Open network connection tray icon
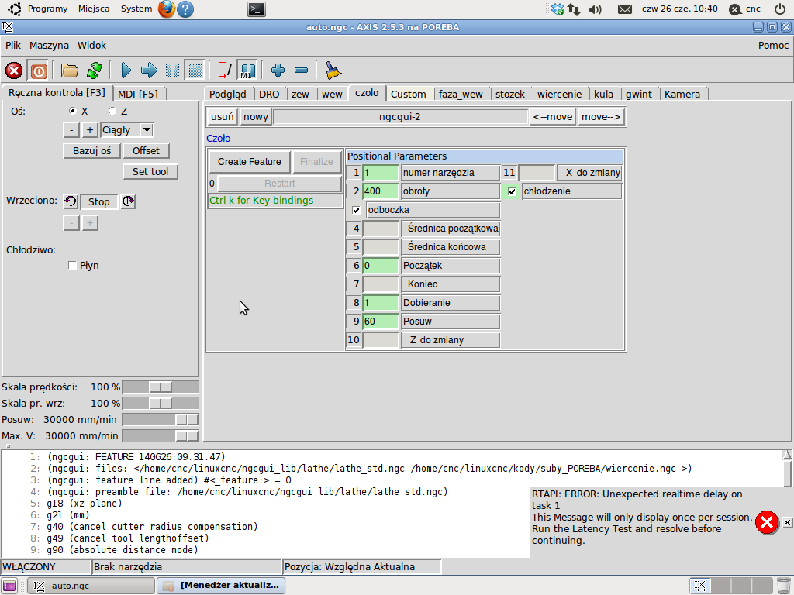Viewport: 794px width, 595px height. pos(574,9)
